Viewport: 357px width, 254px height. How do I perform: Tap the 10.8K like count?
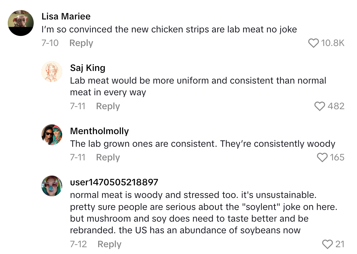[332, 43]
